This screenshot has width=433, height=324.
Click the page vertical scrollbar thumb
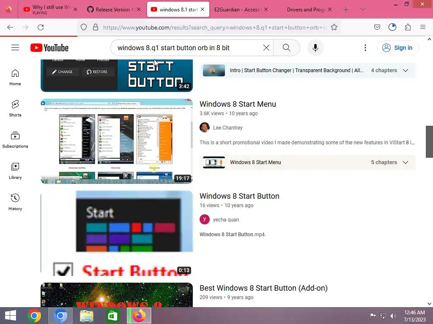[429, 142]
